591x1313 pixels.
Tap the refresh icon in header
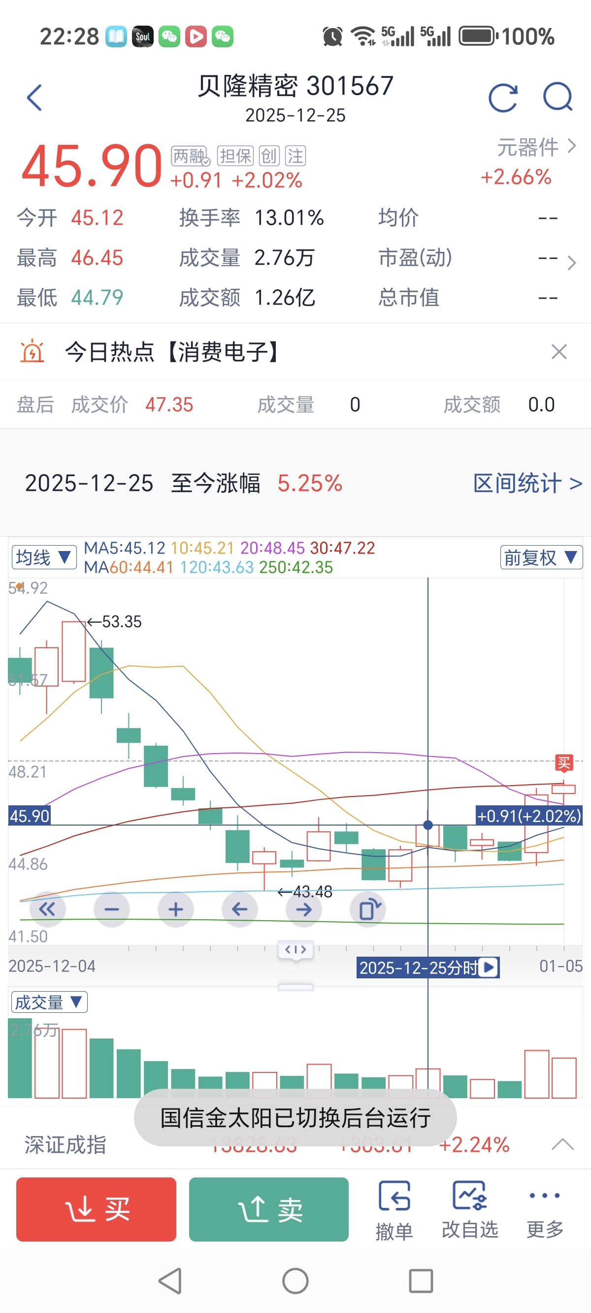pyautogui.click(x=503, y=98)
